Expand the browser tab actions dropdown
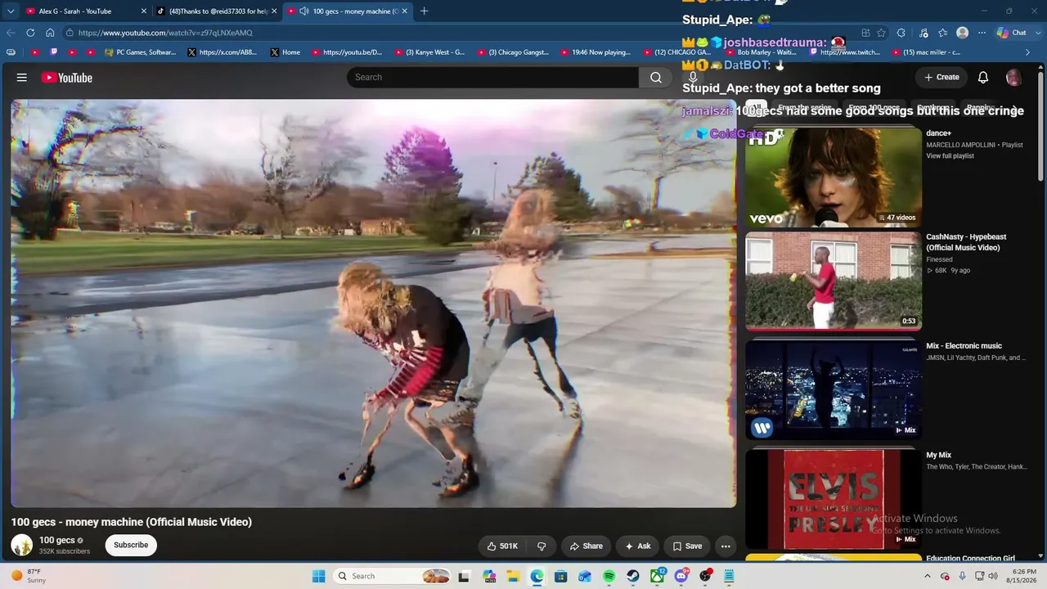Image resolution: width=1047 pixels, height=589 pixels. [x=11, y=11]
